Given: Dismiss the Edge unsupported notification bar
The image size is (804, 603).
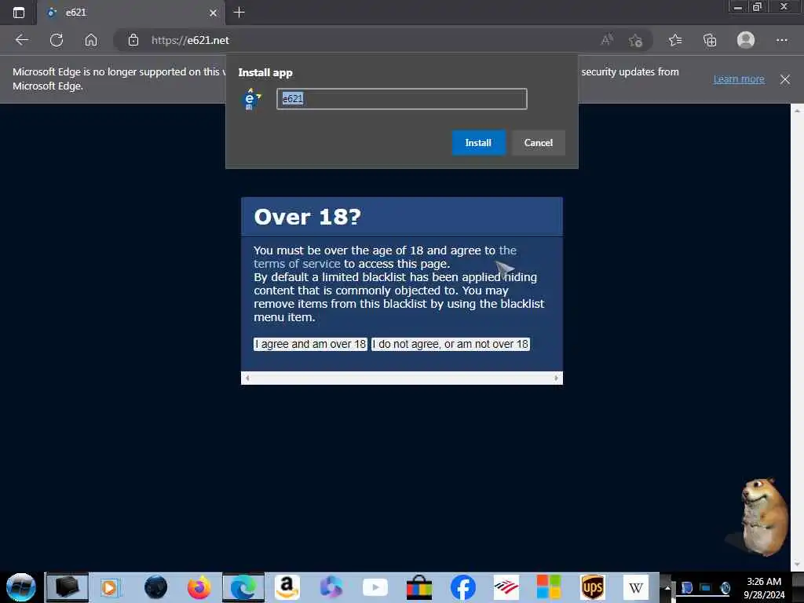Looking at the screenshot, I should pyautogui.click(x=784, y=79).
